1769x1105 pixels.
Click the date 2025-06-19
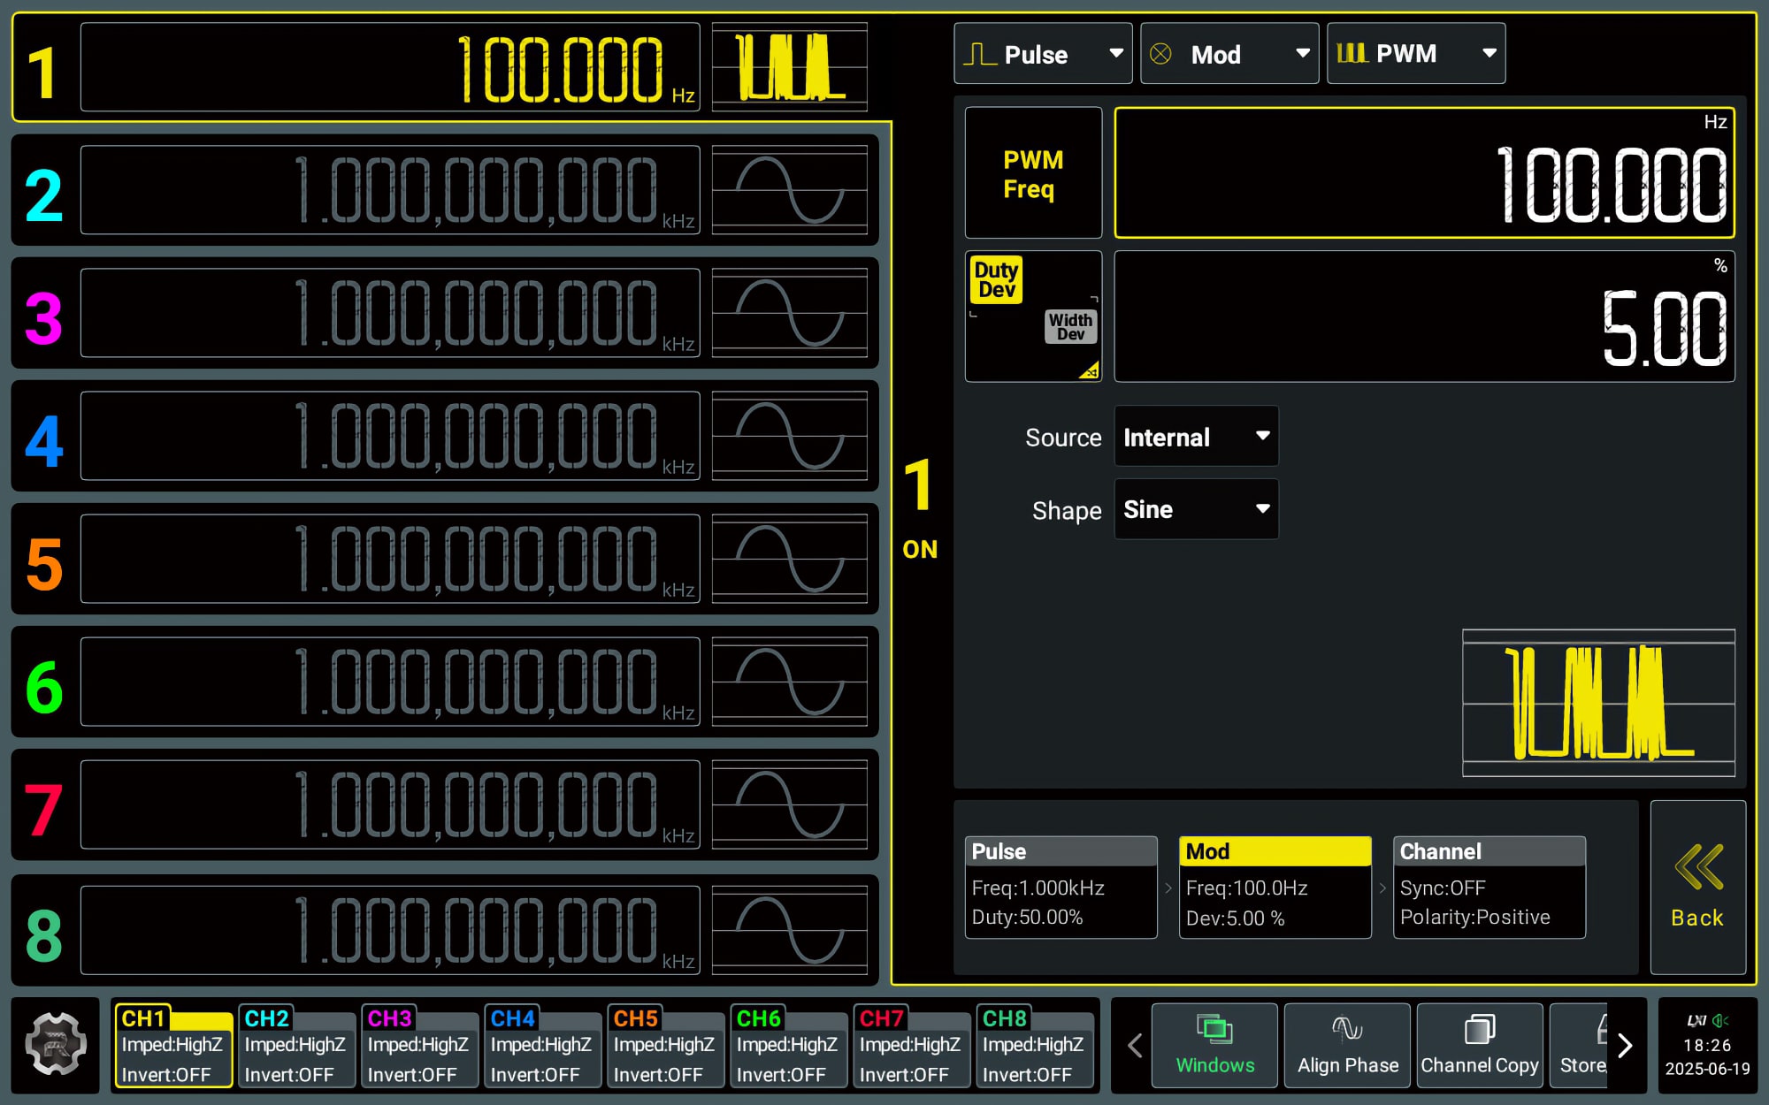pyautogui.click(x=1707, y=1069)
